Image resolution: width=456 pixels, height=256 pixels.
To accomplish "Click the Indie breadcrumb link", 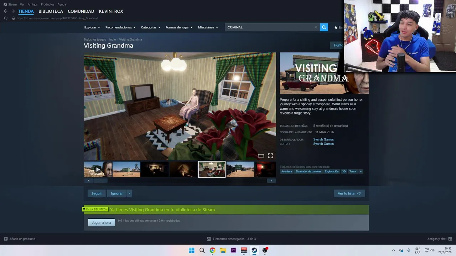I will click(113, 39).
